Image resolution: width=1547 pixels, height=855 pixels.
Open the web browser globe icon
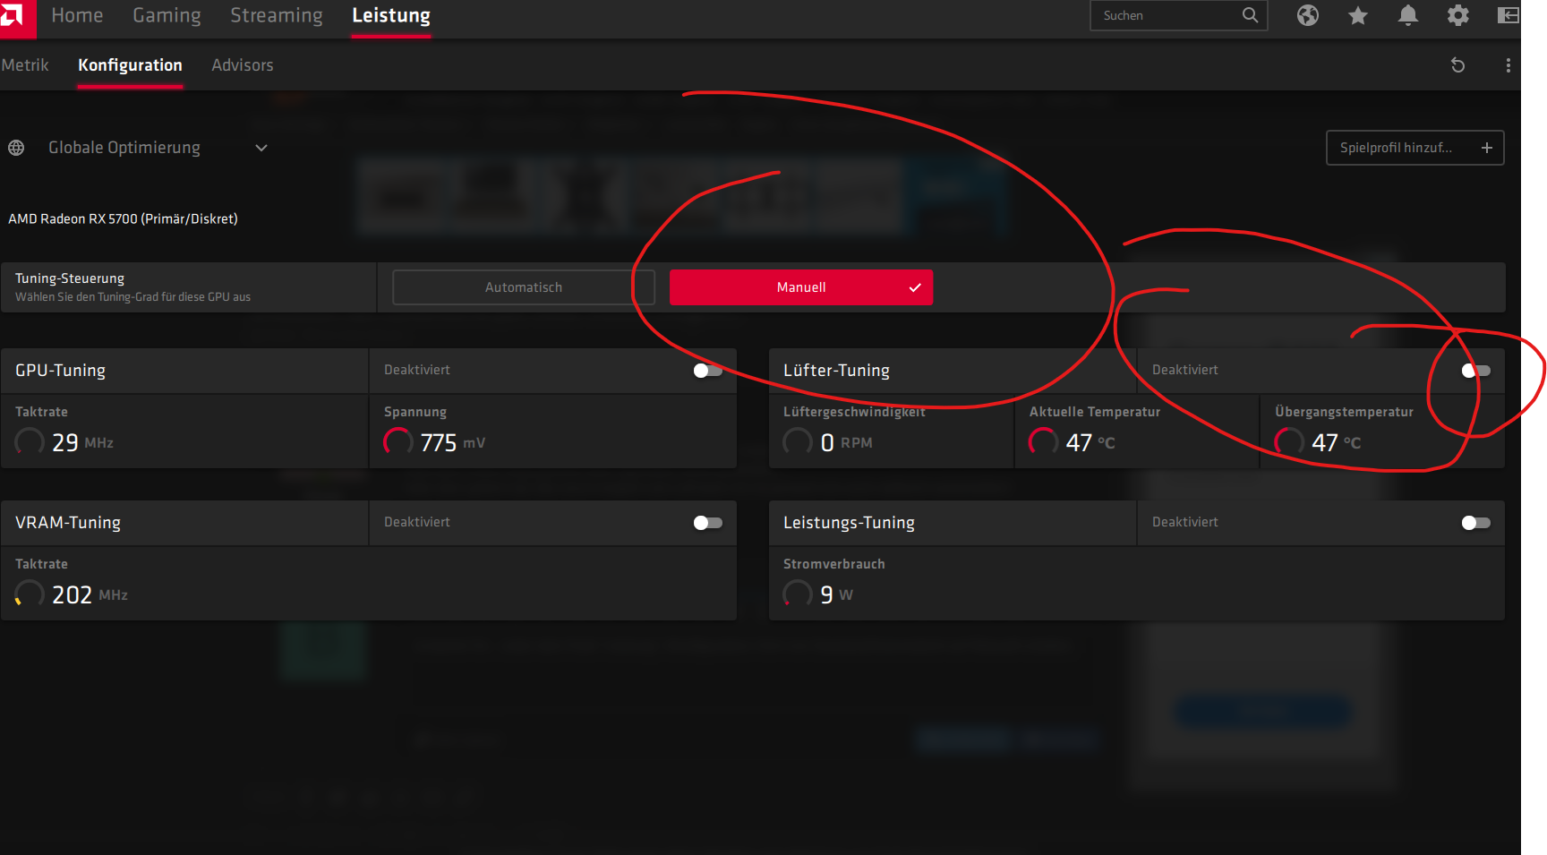pos(1308,15)
